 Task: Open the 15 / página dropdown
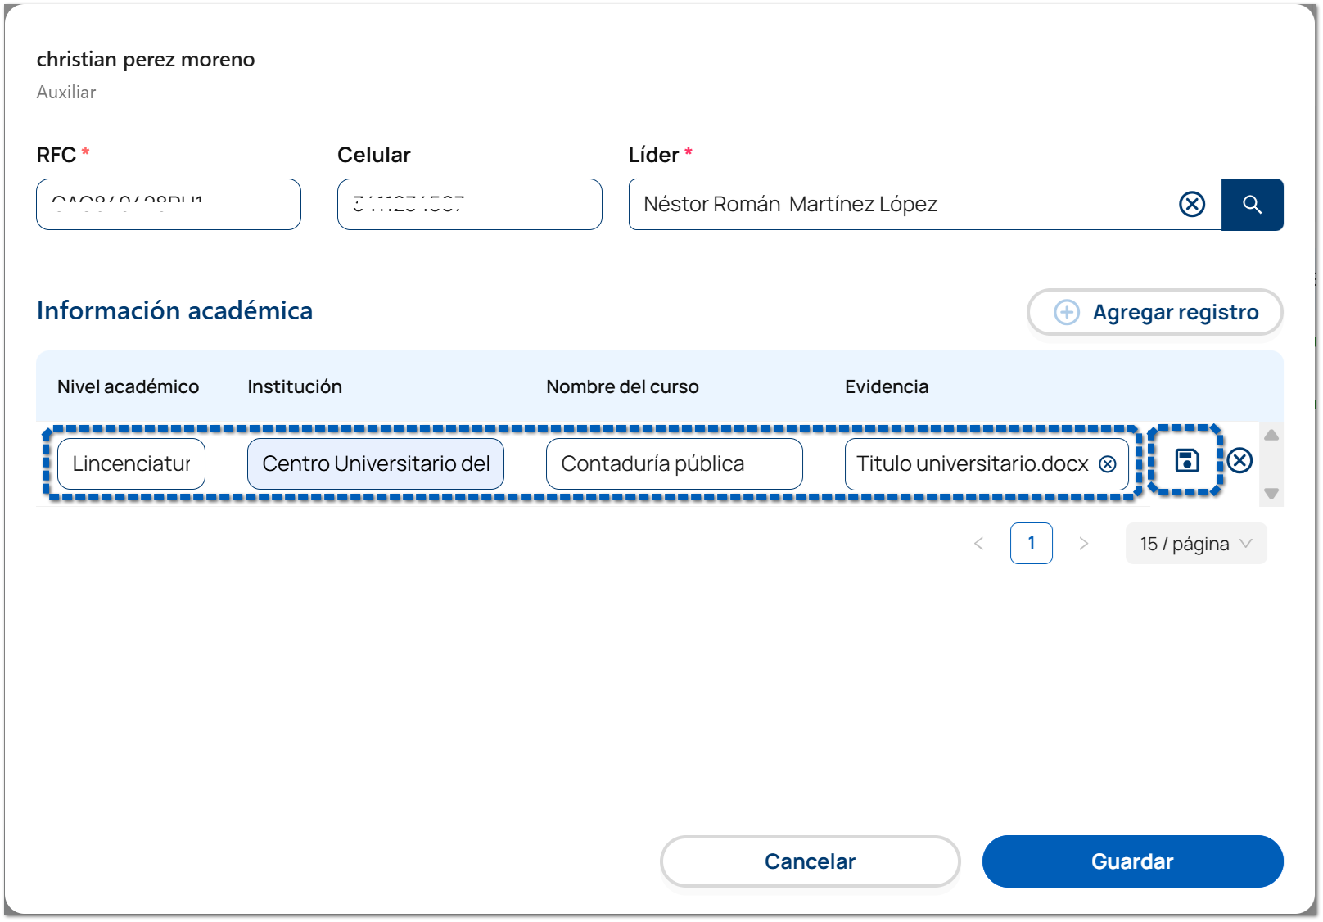pyautogui.click(x=1195, y=544)
